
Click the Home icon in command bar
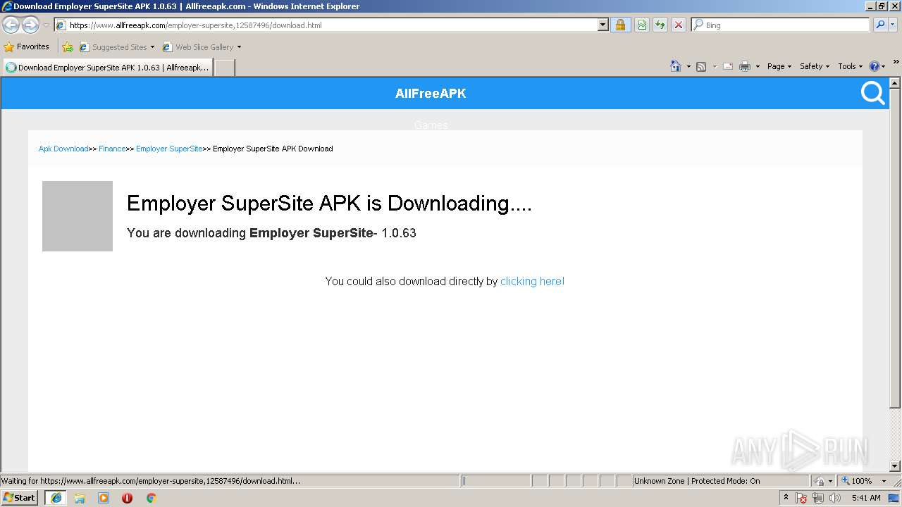coord(676,66)
